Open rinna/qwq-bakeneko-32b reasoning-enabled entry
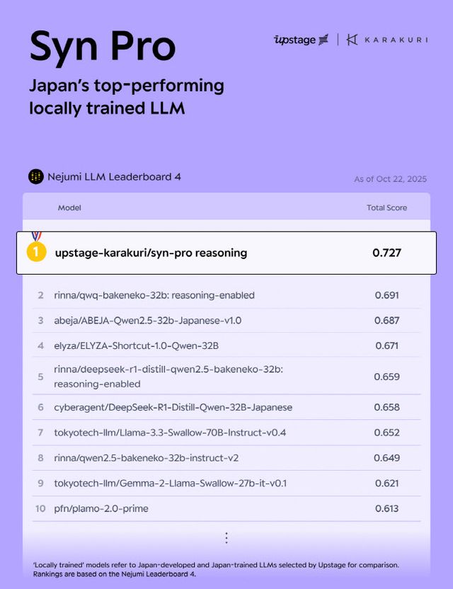453x589 pixels. 154,294
